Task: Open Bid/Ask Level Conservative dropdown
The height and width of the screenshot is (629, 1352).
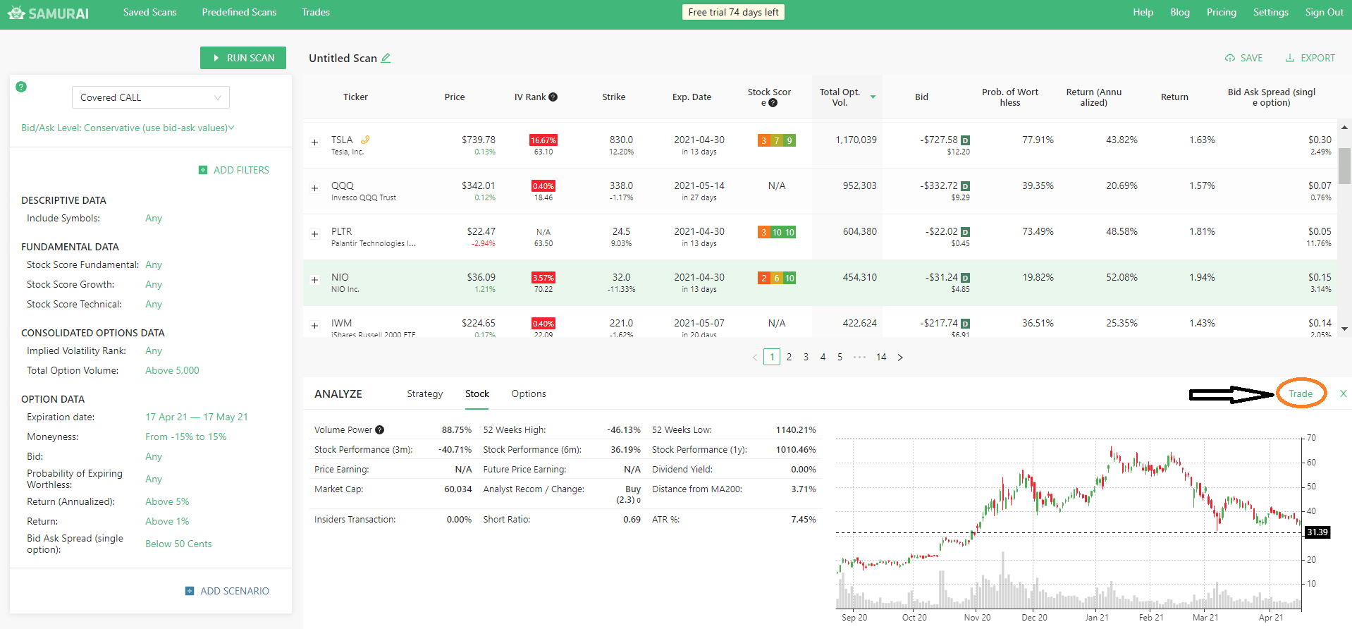Action: pyautogui.click(x=128, y=128)
